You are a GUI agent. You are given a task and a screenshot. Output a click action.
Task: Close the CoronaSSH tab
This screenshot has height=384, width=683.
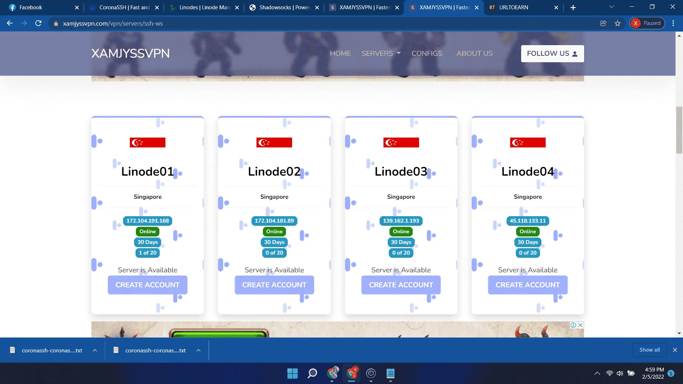pos(157,7)
